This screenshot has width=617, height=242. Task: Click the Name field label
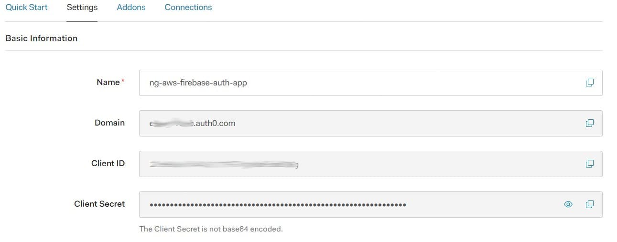(108, 82)
